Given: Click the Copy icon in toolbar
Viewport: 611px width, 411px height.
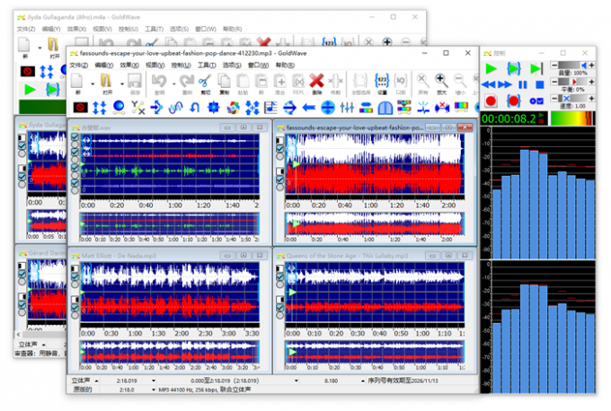Looking at the screenshot, I should point(224,81).
